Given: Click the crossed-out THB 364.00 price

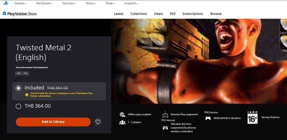Looking at the screenshot, I should (x=57, y=88).
